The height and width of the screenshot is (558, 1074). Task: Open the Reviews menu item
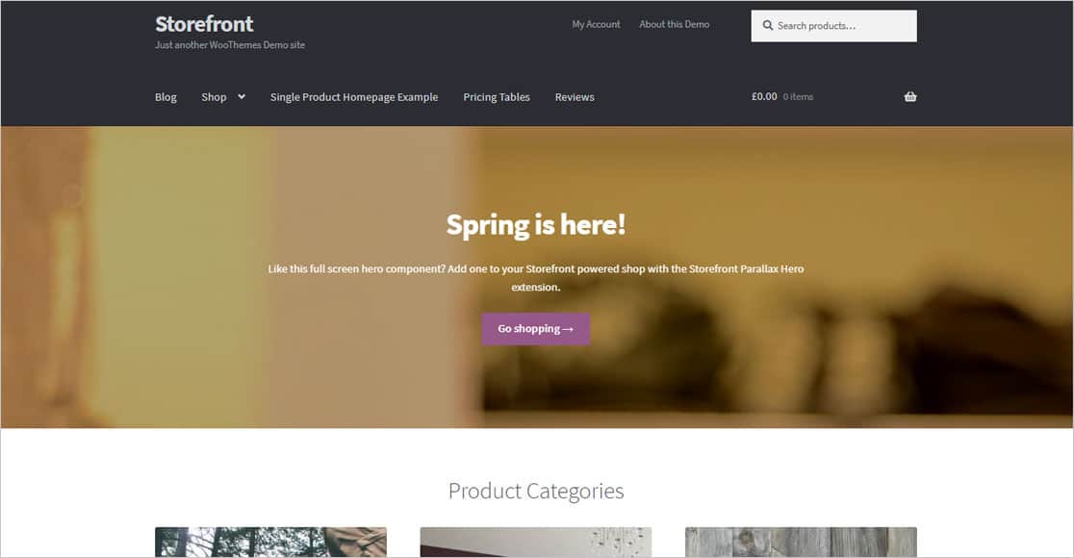pos(575,97)
